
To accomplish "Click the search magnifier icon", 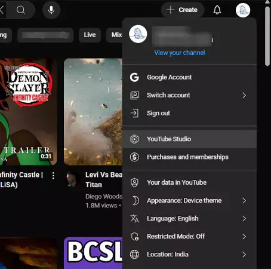I will [x=21, y=10].
